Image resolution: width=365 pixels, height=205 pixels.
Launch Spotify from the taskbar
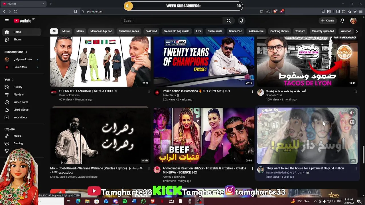(125, 201)
